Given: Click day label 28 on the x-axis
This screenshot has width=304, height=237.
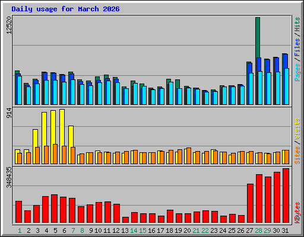Looking at the screenshot, I should coord(258,230).
